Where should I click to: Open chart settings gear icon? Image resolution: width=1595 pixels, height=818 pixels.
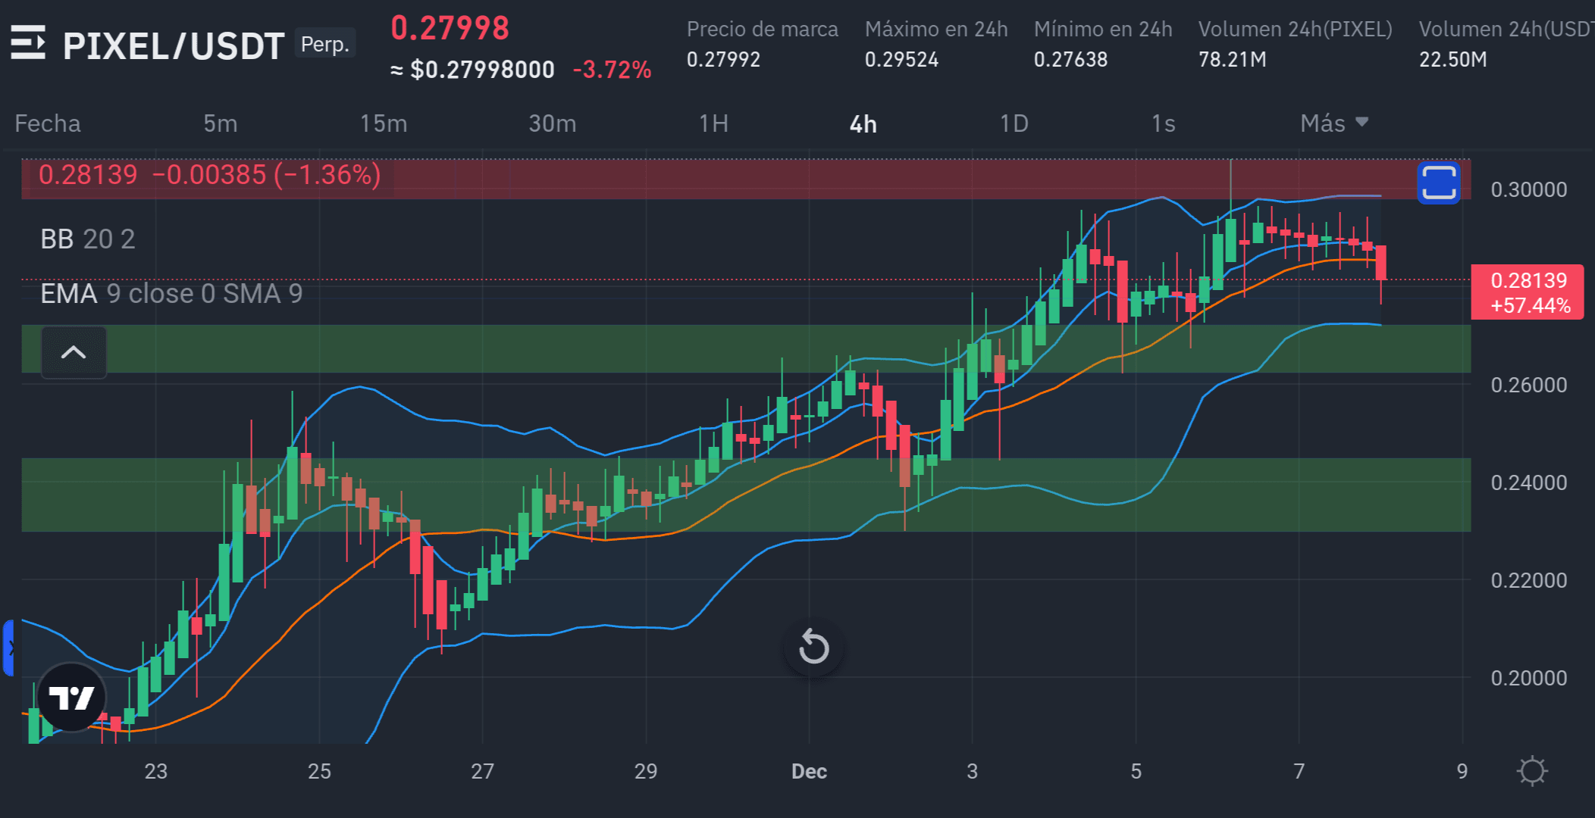[x=1531, y=771]
